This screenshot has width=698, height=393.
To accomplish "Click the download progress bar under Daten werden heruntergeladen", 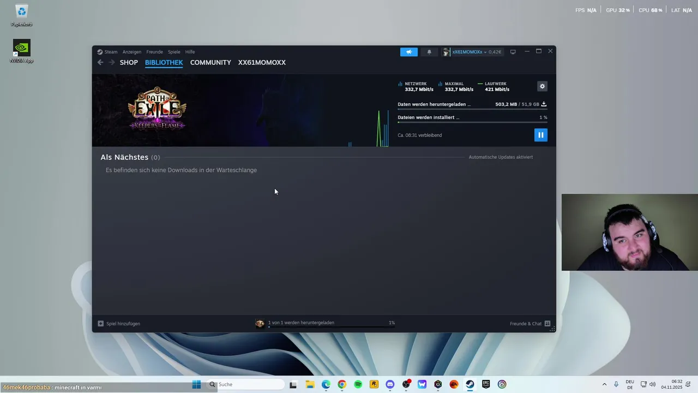I will click(x=472, y=109).
